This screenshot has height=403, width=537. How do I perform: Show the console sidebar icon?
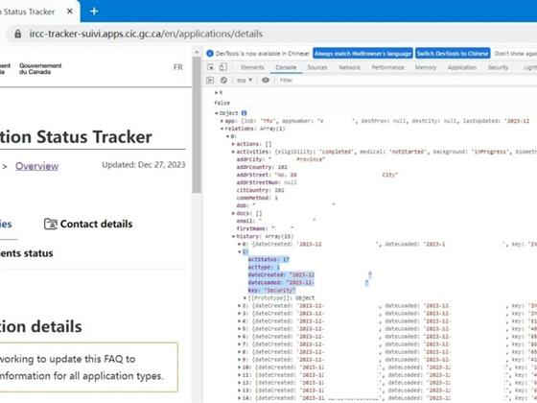210,81
